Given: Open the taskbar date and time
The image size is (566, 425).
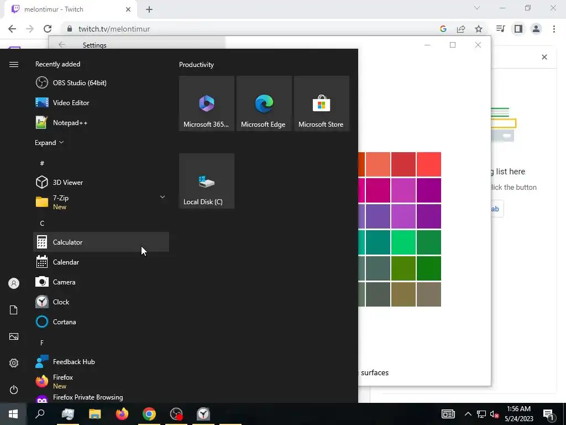Looking at the screenshot, I should 518,414.
